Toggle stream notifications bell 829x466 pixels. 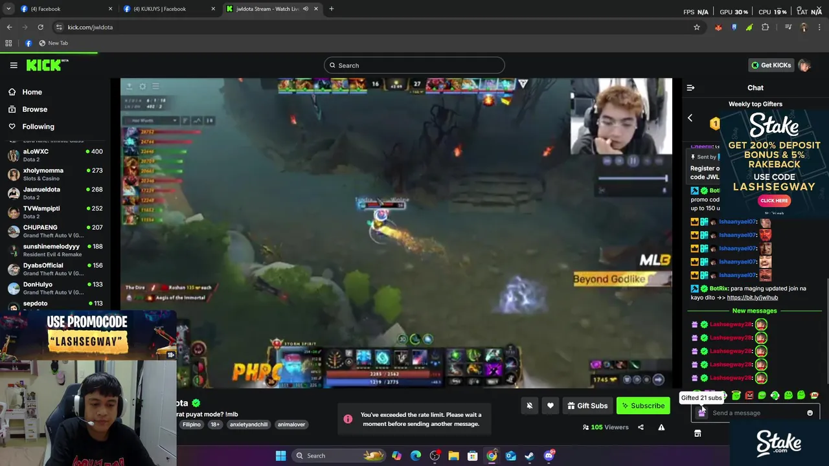[529, 406]
